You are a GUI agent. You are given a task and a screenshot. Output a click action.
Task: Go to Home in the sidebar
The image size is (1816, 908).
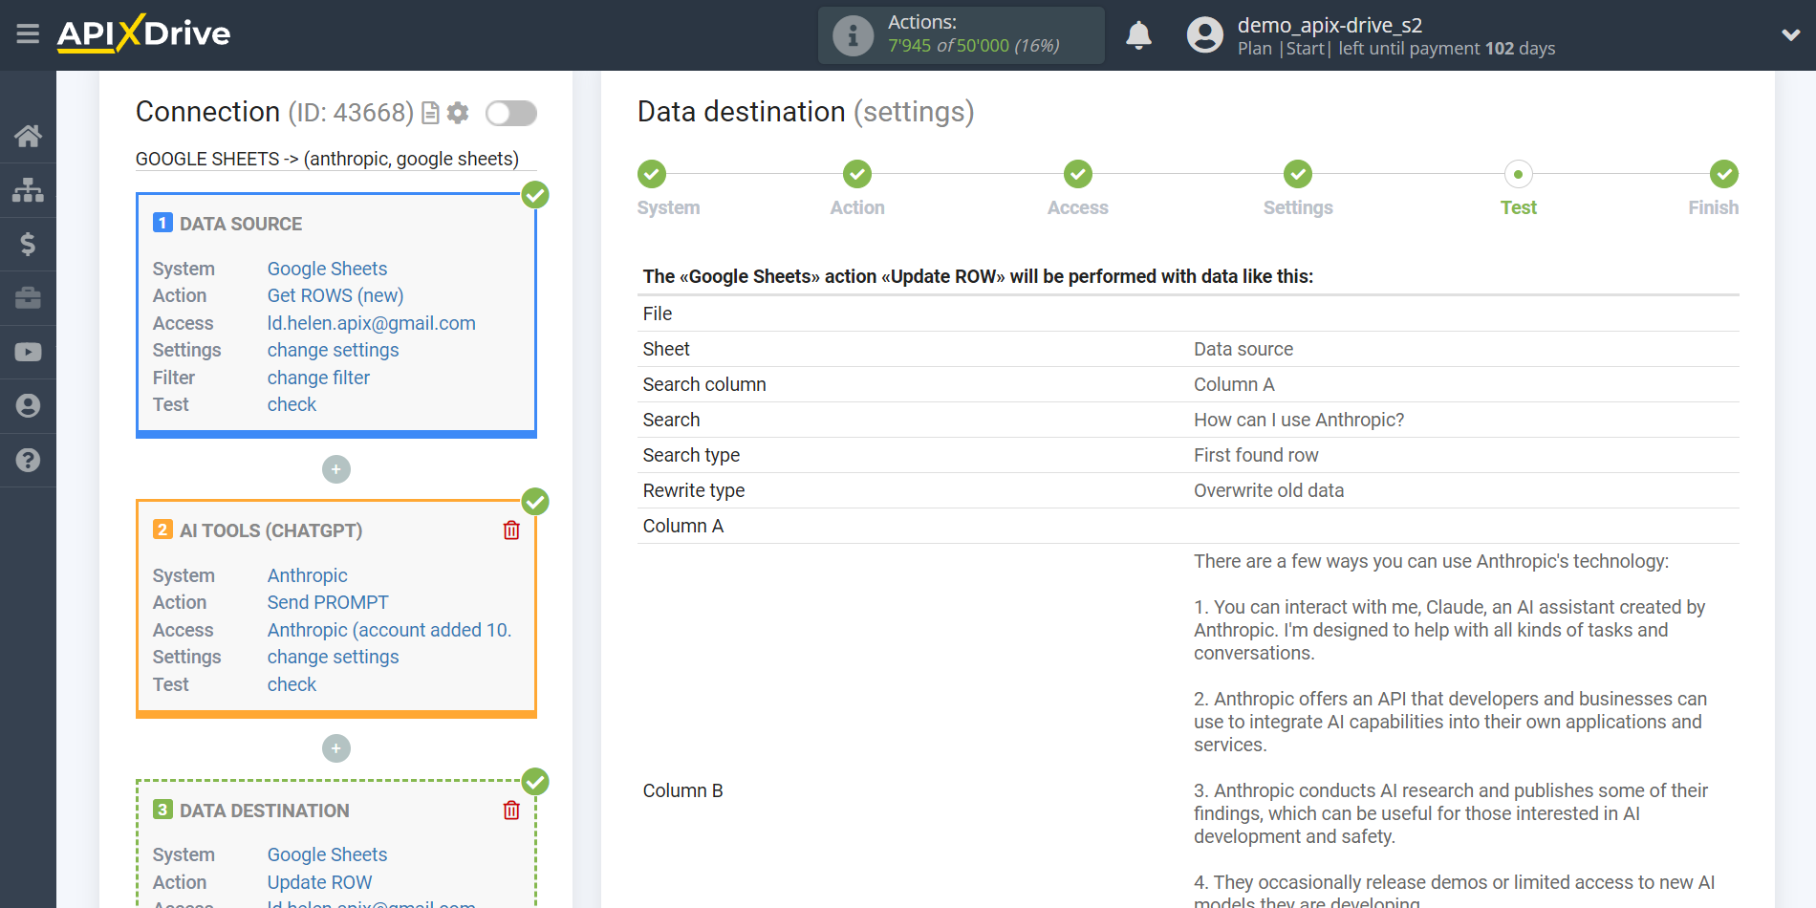28,136
